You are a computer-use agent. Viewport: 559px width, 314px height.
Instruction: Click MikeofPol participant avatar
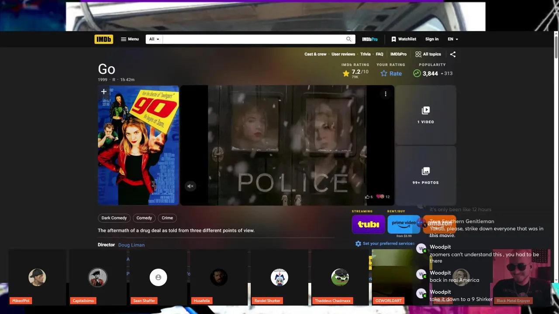click(37, 277)
